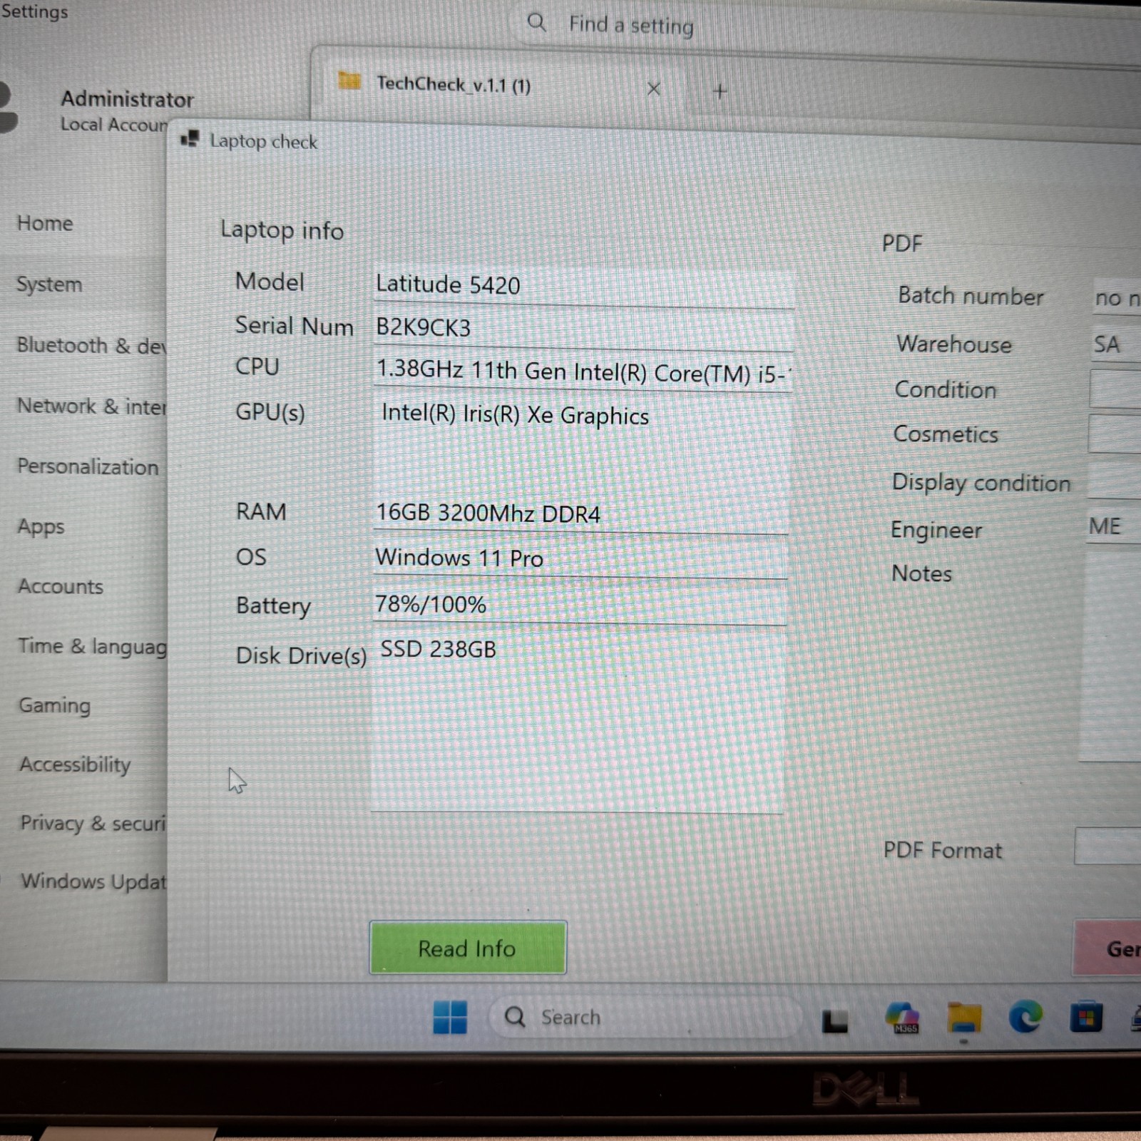
Task: Click the TechCheck_v.1.1 folder tab icon
Action: click(349, 81)
